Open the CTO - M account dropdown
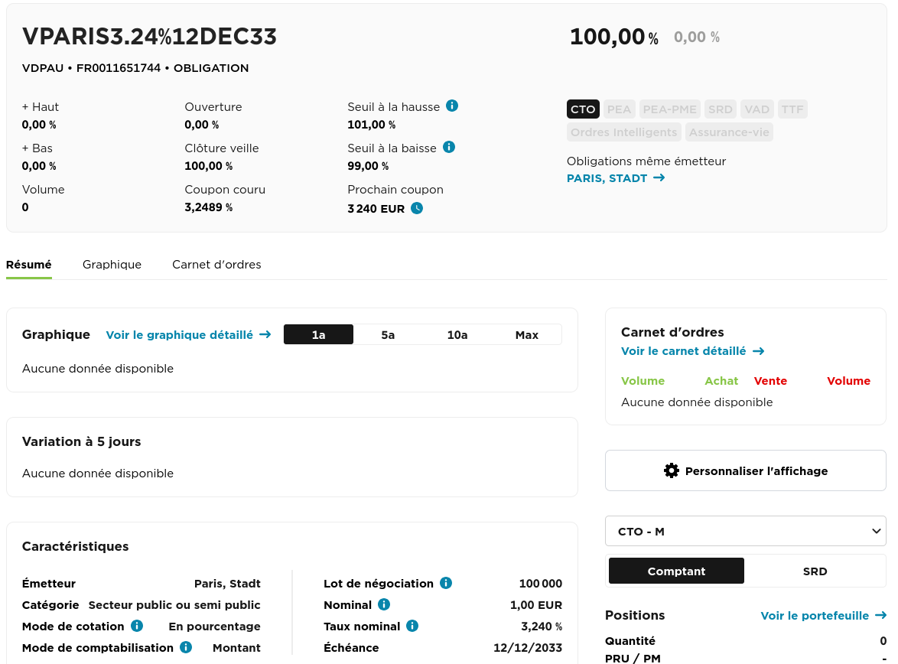This screenshot has height=664, width=898. [x=745, y=531]
